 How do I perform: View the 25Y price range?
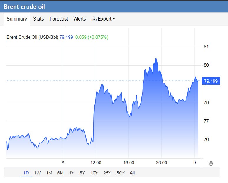[x=107, y=173]
